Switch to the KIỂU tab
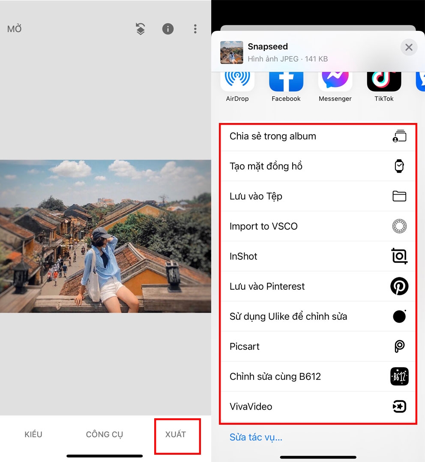The height and width of the screenshot is (462, 425). click(x=33, y=434)
